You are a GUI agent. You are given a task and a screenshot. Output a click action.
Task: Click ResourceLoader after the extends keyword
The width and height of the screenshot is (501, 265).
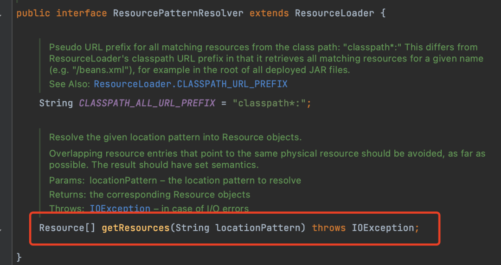(x=334, y=13)
